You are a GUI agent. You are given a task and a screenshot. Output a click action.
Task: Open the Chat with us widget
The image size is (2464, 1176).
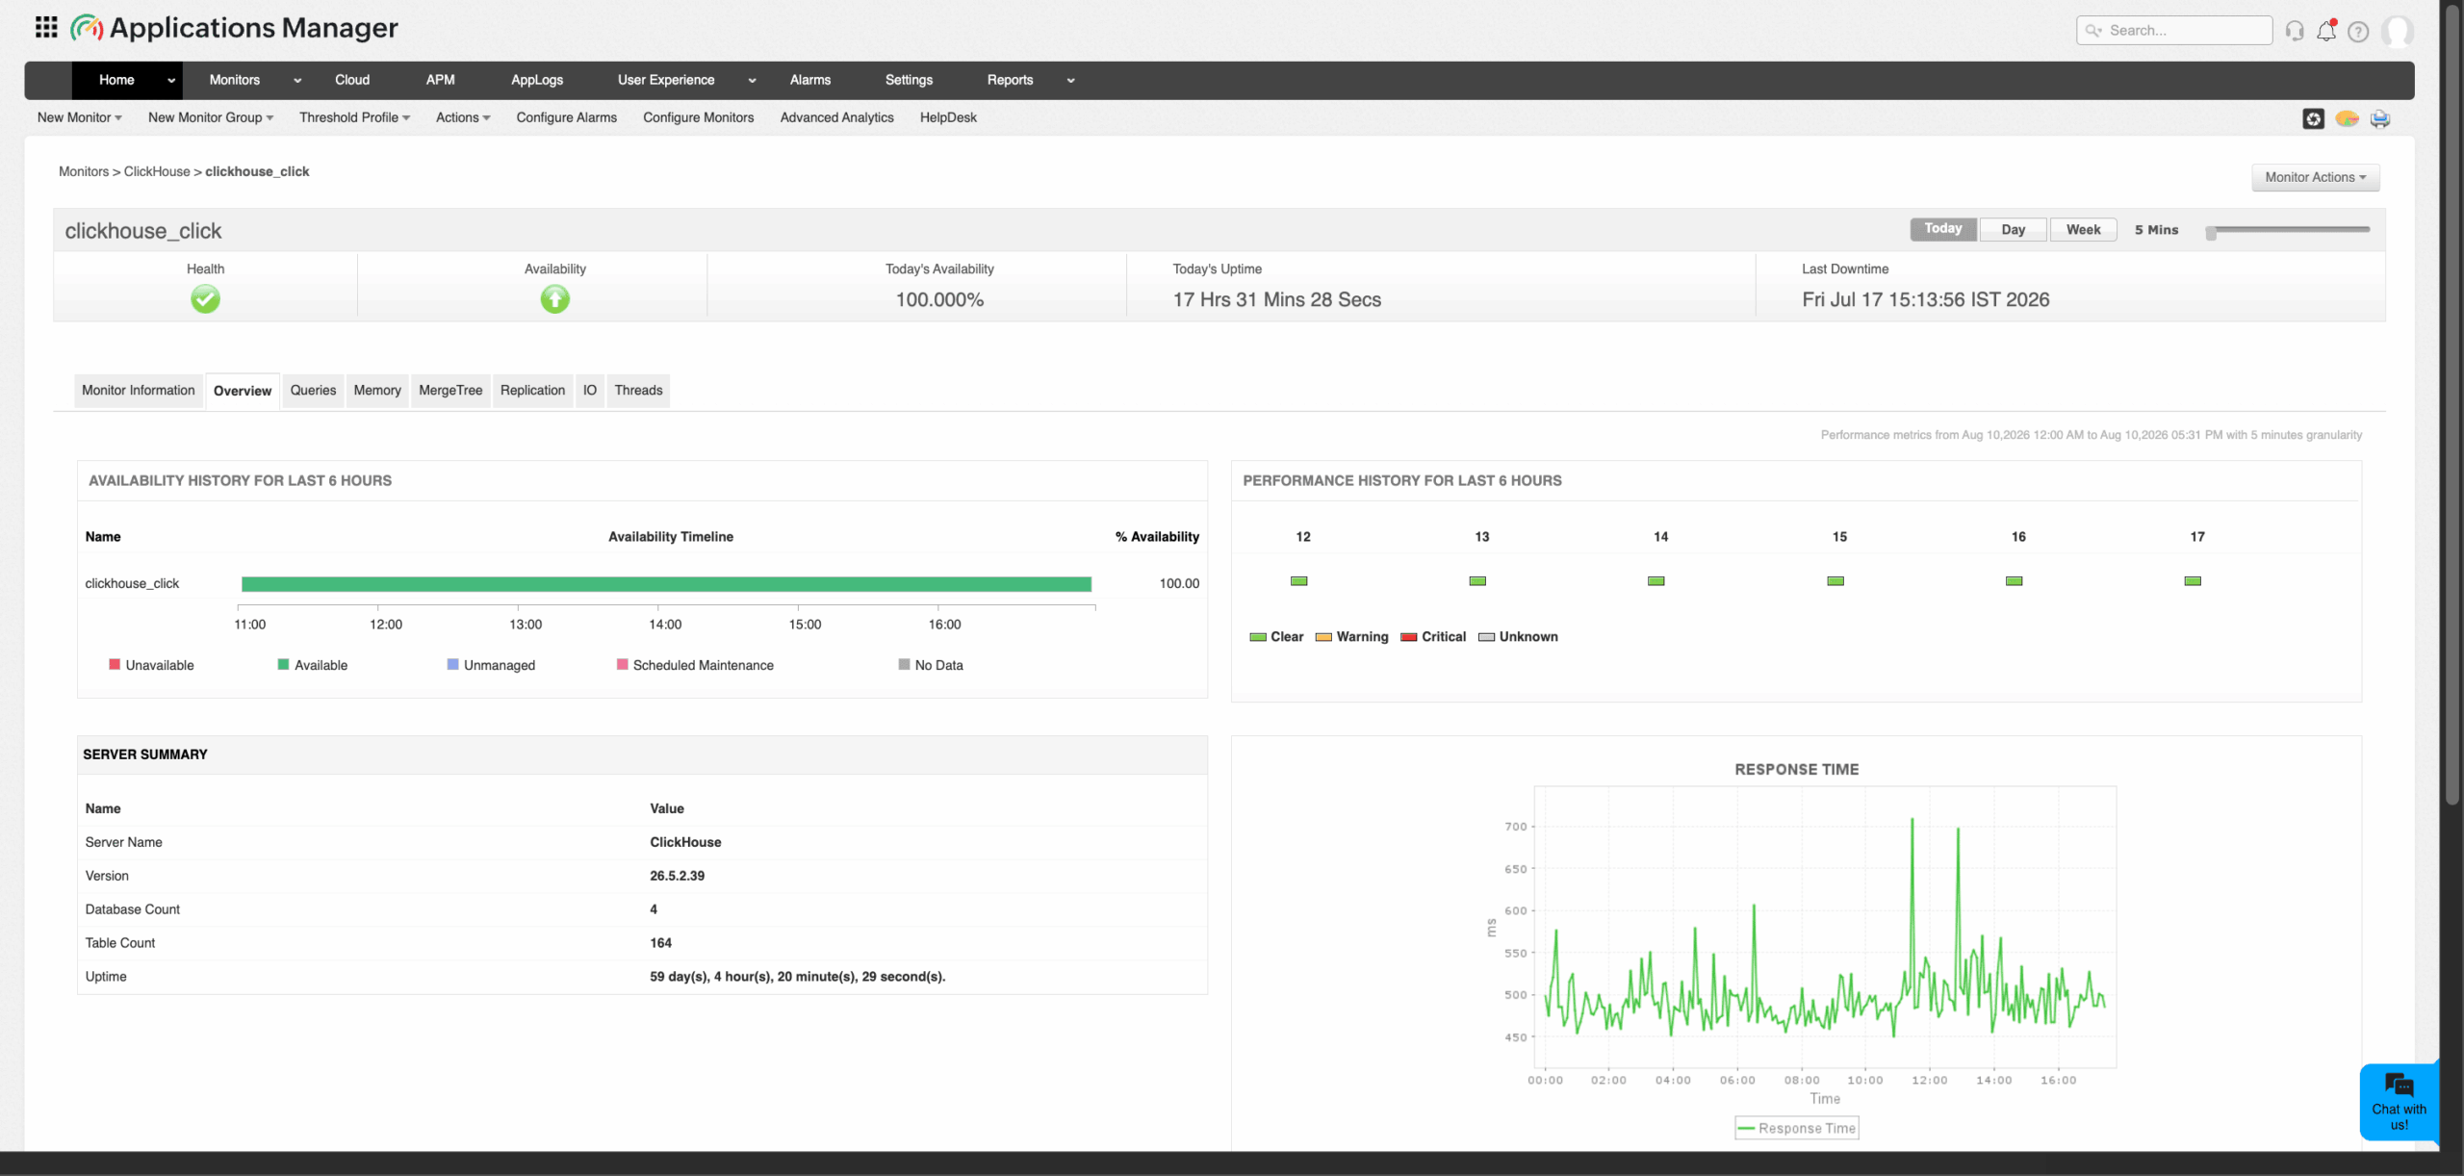click(2399, 1102)
